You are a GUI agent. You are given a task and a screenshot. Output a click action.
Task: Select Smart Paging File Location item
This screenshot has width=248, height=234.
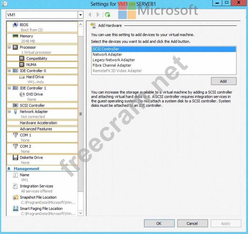pyautogui.click(x=42, y=211)
